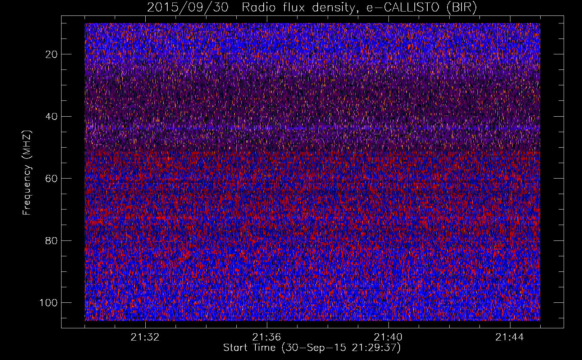The height and width of the screenshot is (360, 582).
Task: Click the 100 MHz frequency tick label
Action: [49, 303]
